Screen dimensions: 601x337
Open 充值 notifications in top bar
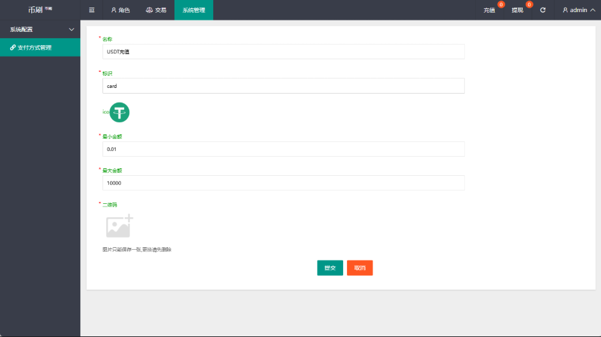(490, 10)
